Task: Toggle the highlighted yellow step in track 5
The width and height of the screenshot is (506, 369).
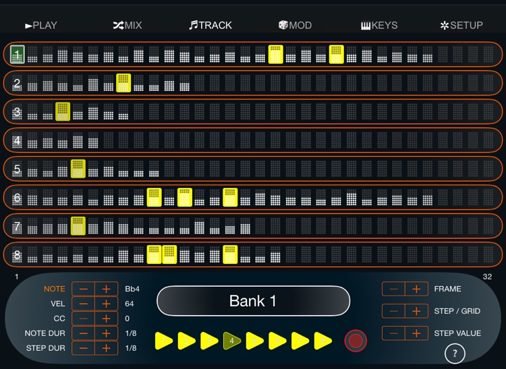Action: 78,168
